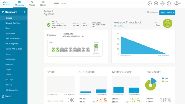185x104 pixels.
Task: Click the Disk Usage donut chart
Action: 151,84
